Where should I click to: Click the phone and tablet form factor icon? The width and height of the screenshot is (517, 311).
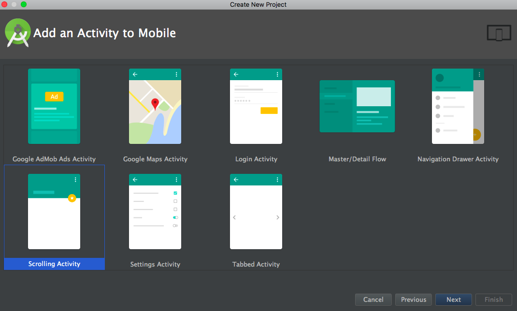[498, 33]
